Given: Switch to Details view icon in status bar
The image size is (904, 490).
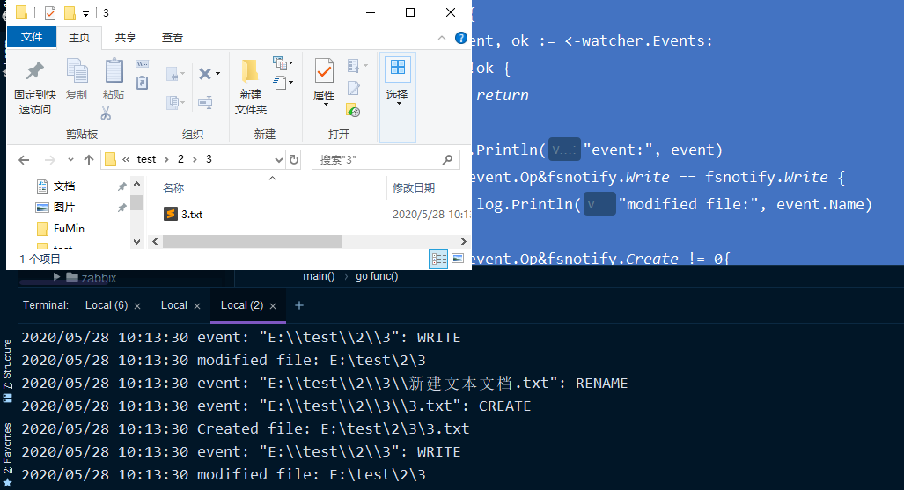Looking at the screenshot, I should pos(438,260).
